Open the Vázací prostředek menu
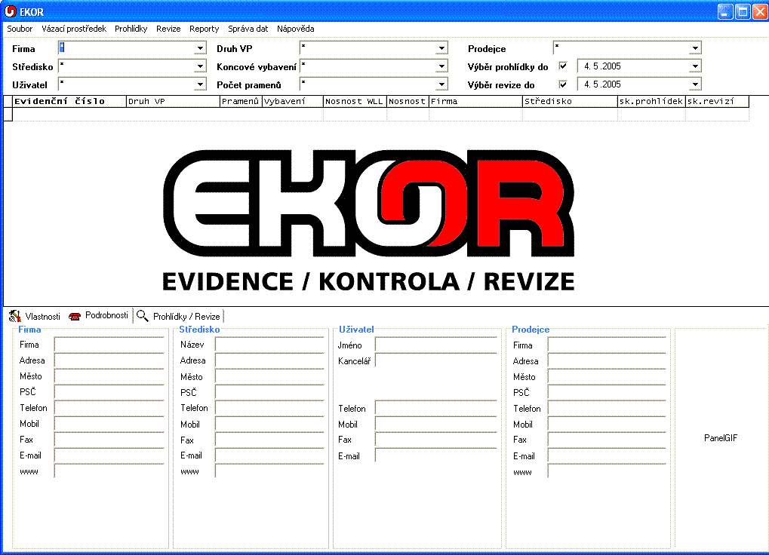Image resolution: width=769 pixels, height=555 pixels. pyautogui.click(x=74, y=29)
